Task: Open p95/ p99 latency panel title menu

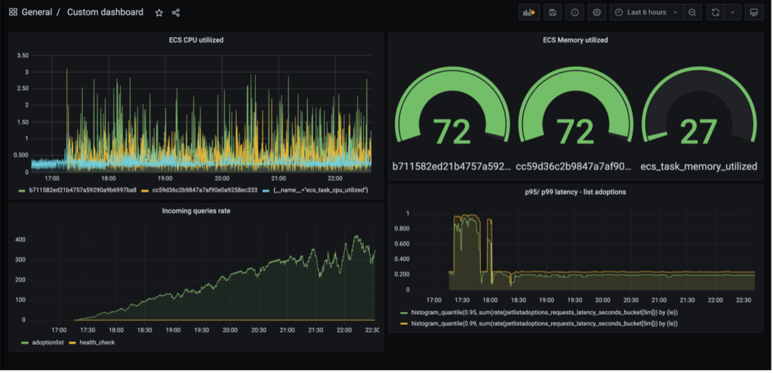Action: coord(575,192)
